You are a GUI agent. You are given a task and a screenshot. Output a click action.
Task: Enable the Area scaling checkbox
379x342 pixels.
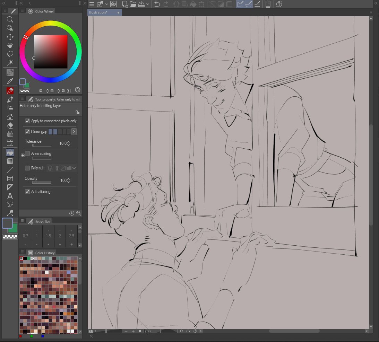tap(27, 154)
